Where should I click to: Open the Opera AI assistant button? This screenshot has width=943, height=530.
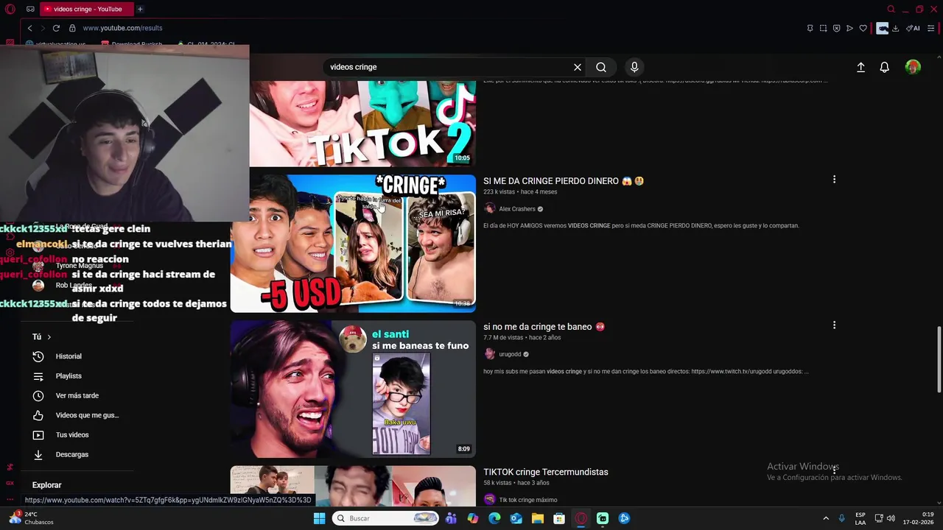click(913, 28)
